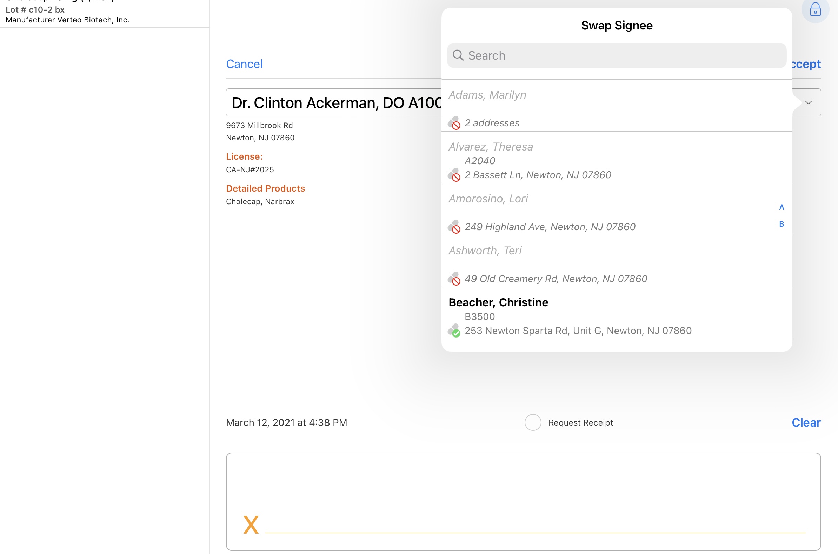Click the lock icon in top corner
Viewport: 838px width, 554px height.
815,10
